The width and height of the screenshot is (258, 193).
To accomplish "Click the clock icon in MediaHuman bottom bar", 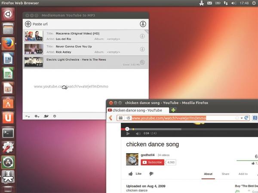I will pos(55,116).
